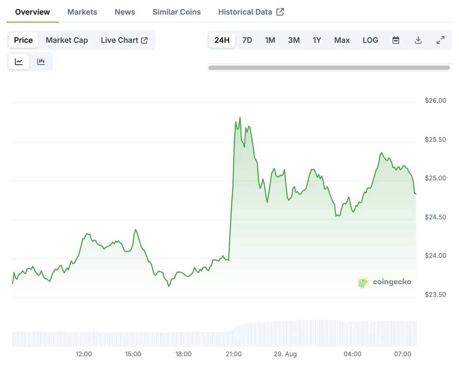Select the Price view toggle

point(23,40)
